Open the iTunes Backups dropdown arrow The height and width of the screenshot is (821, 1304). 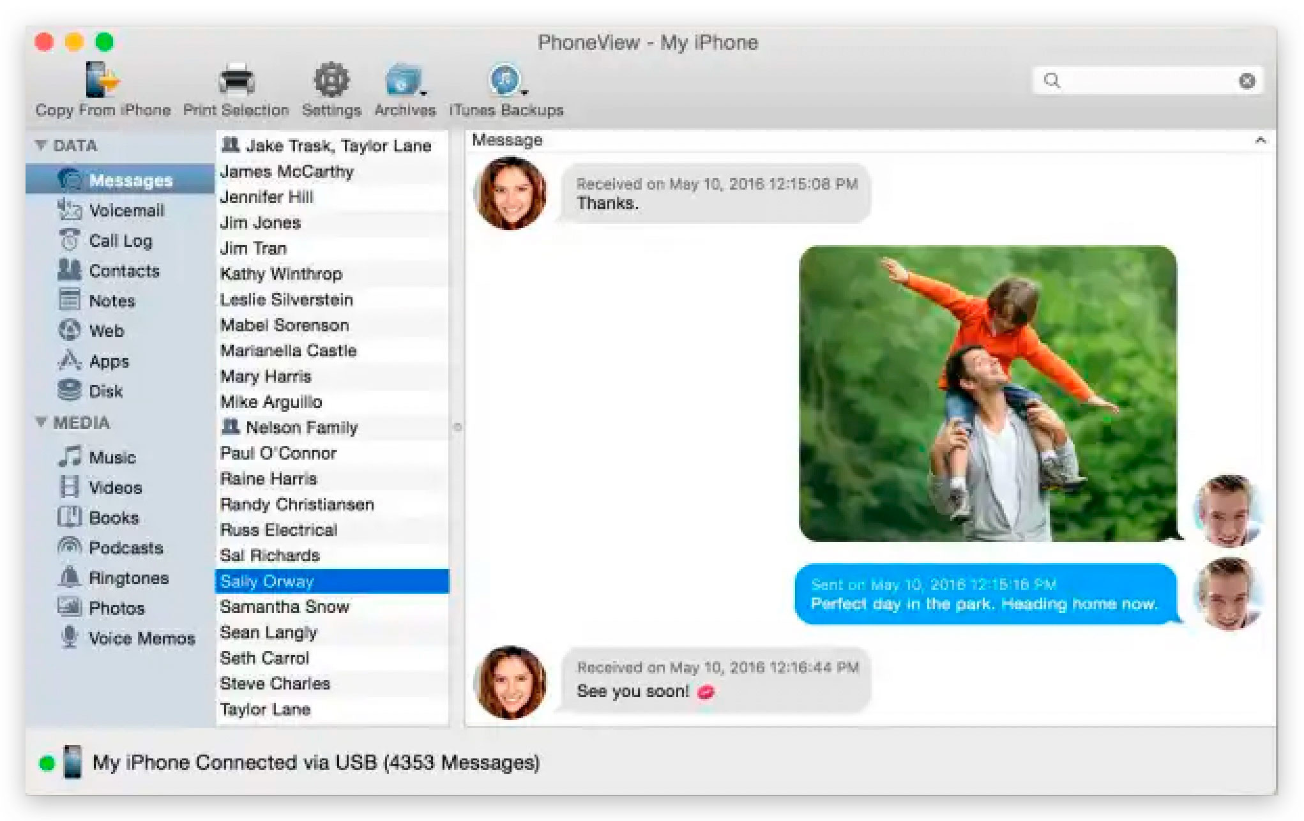[x=525, y=93]
